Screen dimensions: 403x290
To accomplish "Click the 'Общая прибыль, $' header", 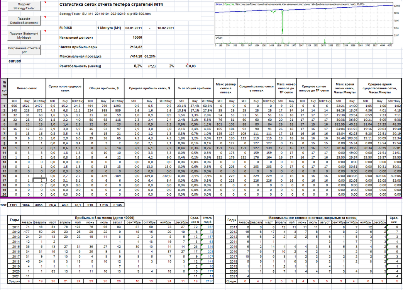I will [x=104, y=88].
